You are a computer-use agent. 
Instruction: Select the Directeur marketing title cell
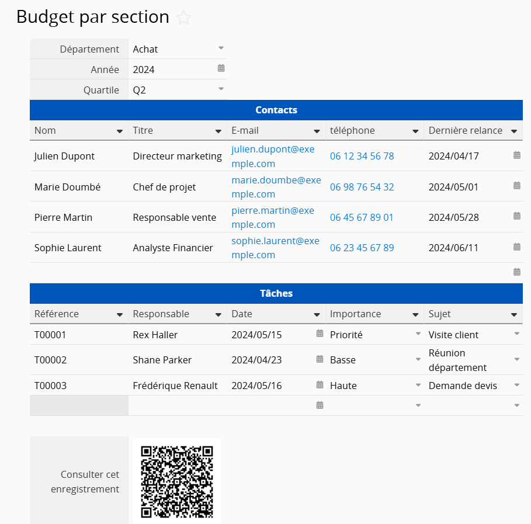pyautogui.click(x=178, y=156)
